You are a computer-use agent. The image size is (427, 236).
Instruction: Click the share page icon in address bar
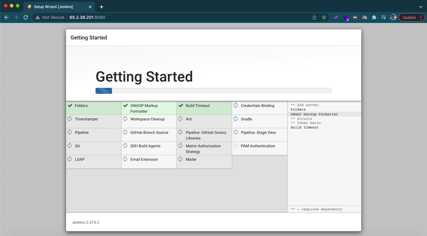(314, 17)
